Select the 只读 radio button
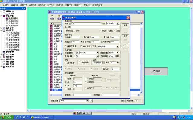 point(101,31)
